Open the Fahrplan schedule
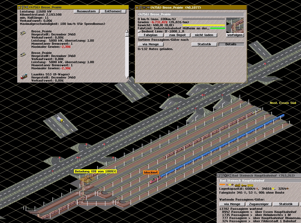The image size is (301, 223). point(150,35)
